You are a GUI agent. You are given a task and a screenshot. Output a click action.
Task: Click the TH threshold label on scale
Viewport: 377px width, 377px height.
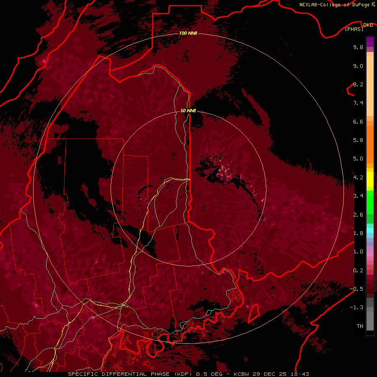[x=360, y=326]
